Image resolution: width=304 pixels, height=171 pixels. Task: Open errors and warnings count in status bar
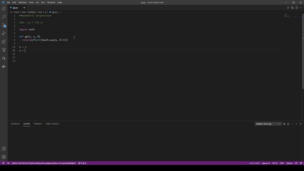[x=82, y=163]
